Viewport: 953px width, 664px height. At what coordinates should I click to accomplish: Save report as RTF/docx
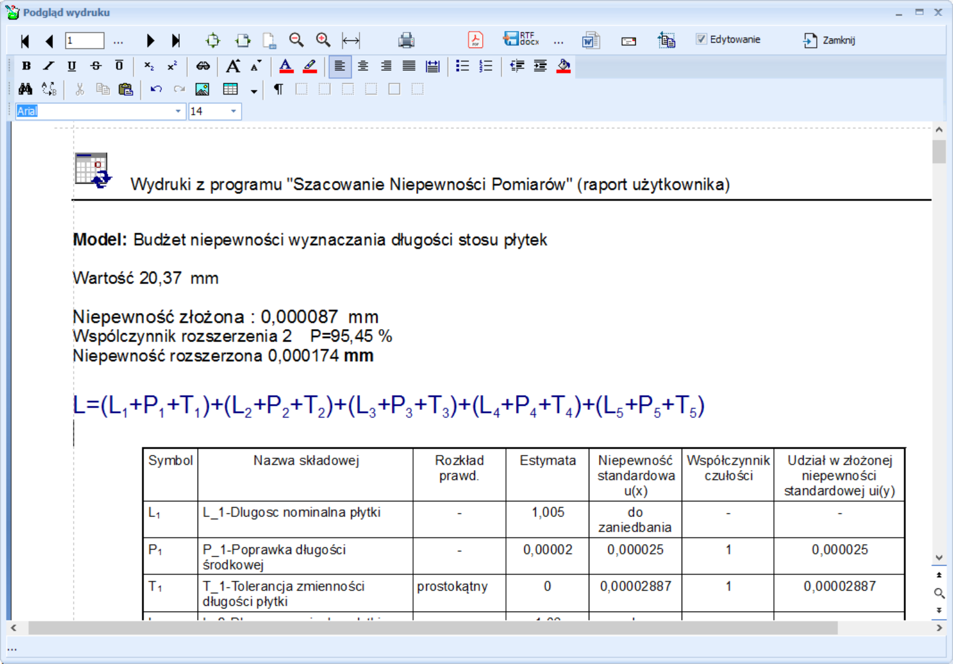520,40
